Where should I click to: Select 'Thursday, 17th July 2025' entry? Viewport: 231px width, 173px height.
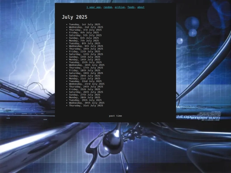pos(86,67)
